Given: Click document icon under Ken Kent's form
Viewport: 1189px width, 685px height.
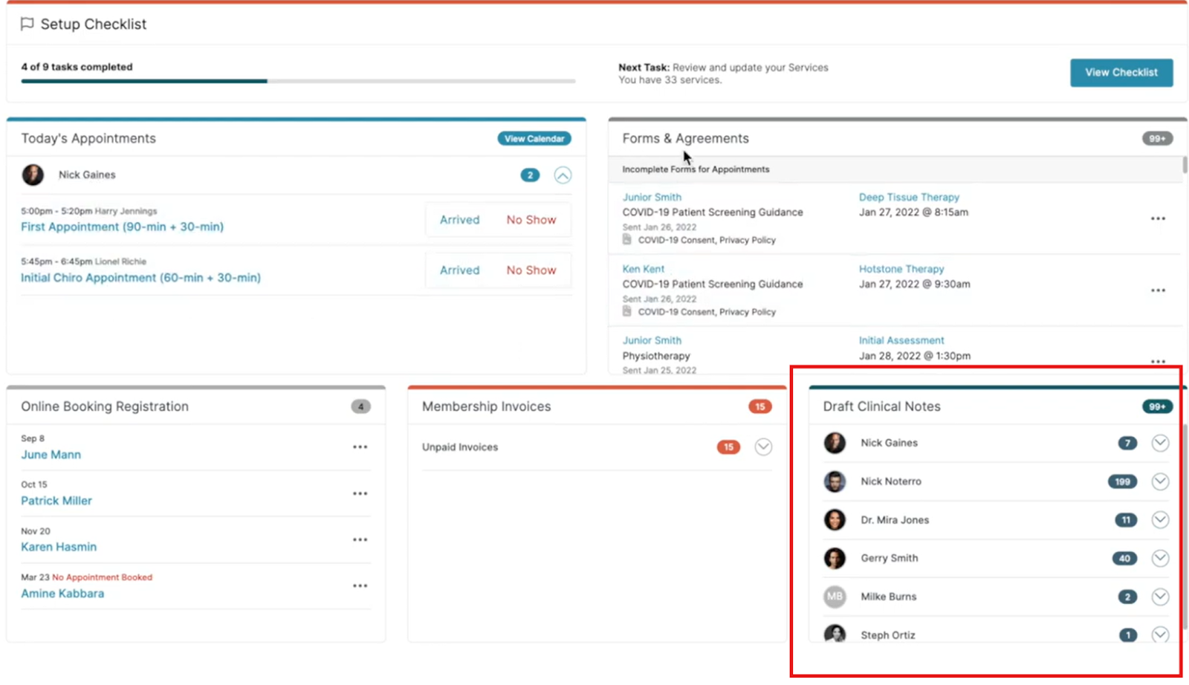Looking at the screenshot, I should point(627,311).
